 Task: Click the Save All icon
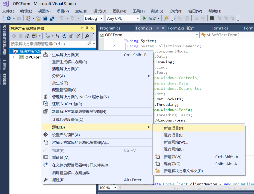point(52,18)
